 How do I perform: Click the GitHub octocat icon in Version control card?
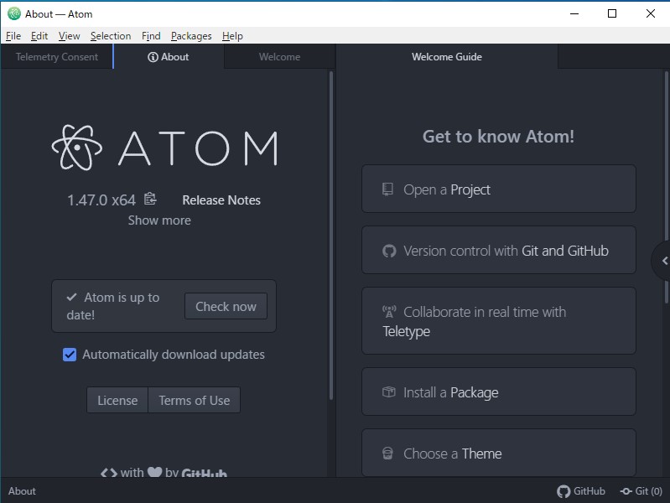pyautogui.click(x=389, y=251)
